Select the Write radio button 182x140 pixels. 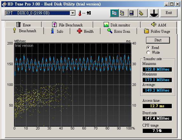148,52
